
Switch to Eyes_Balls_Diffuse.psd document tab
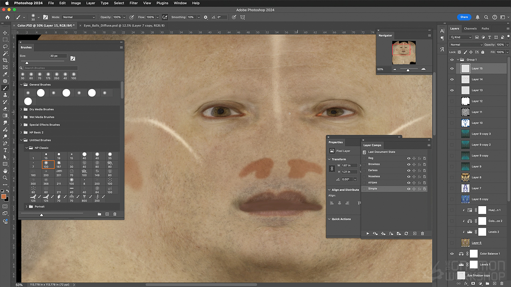tap(124, 25)
